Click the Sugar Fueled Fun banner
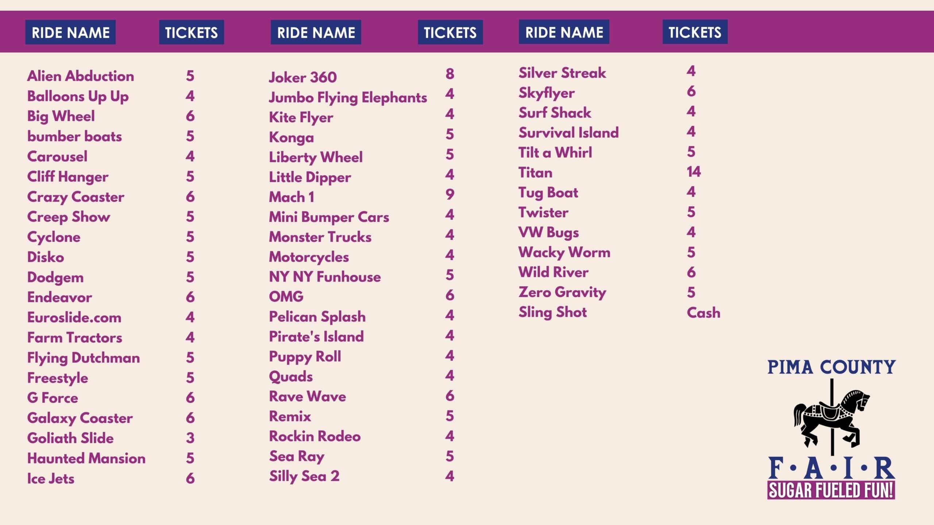The height and width of the screenshot is (525, 934). click(x=831, y=490)
